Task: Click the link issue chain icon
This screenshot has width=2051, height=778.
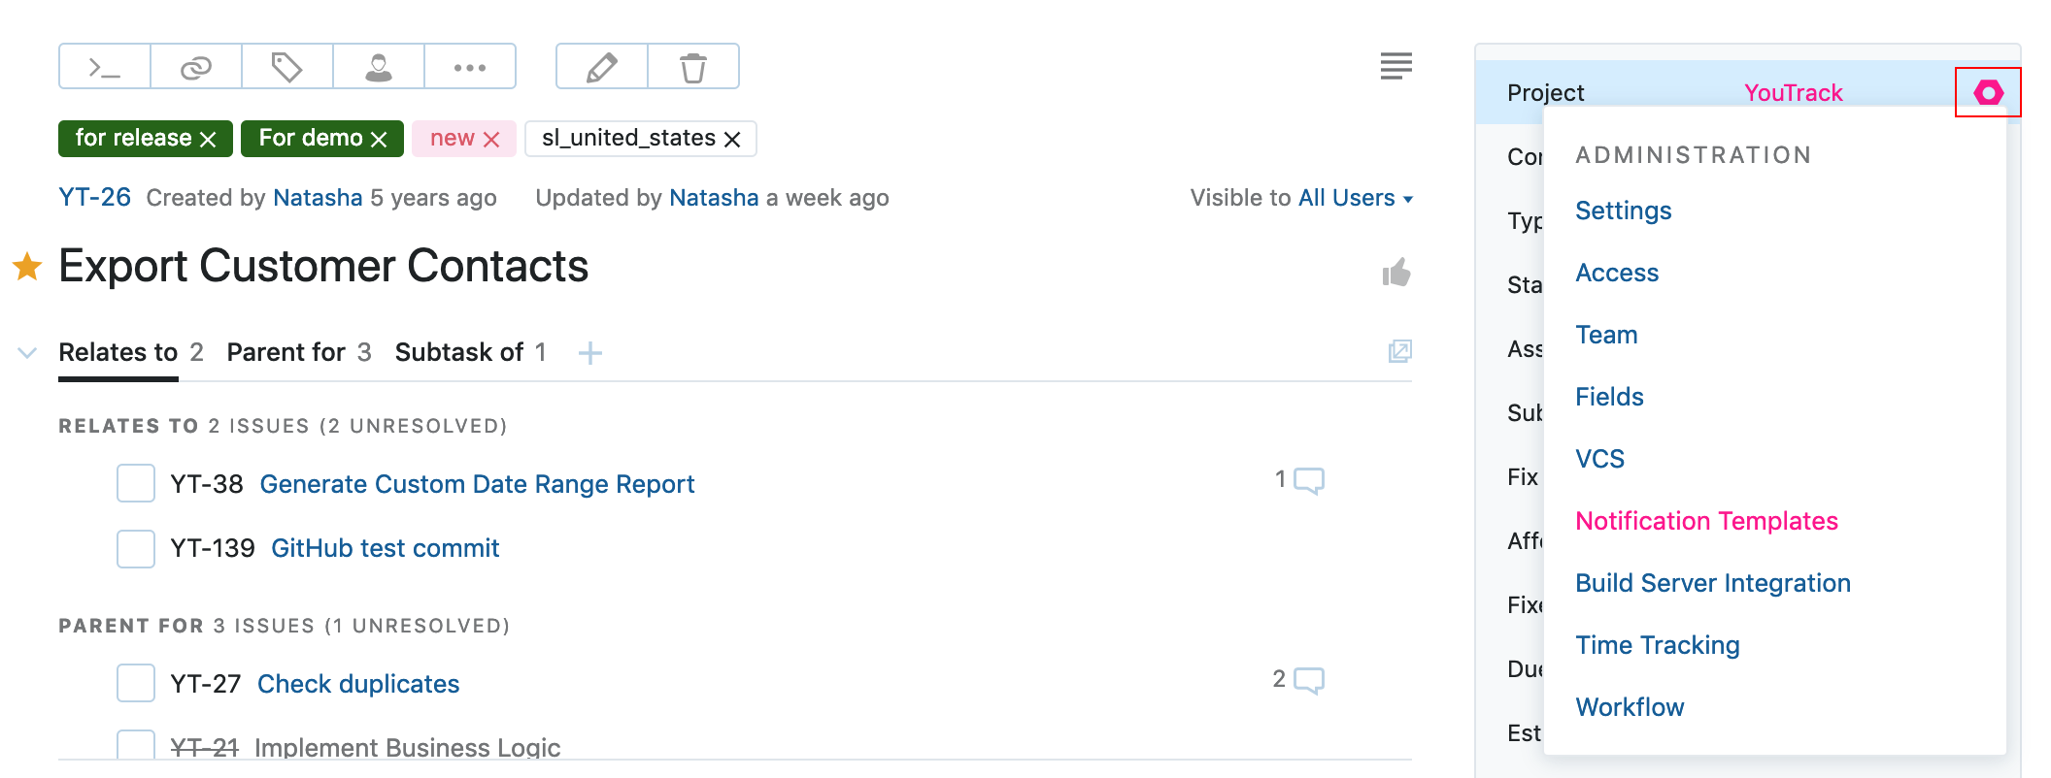Action: click(196, 67)
